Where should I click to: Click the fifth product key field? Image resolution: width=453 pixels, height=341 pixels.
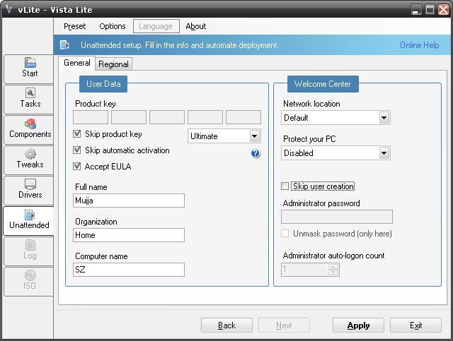(243, 117)
